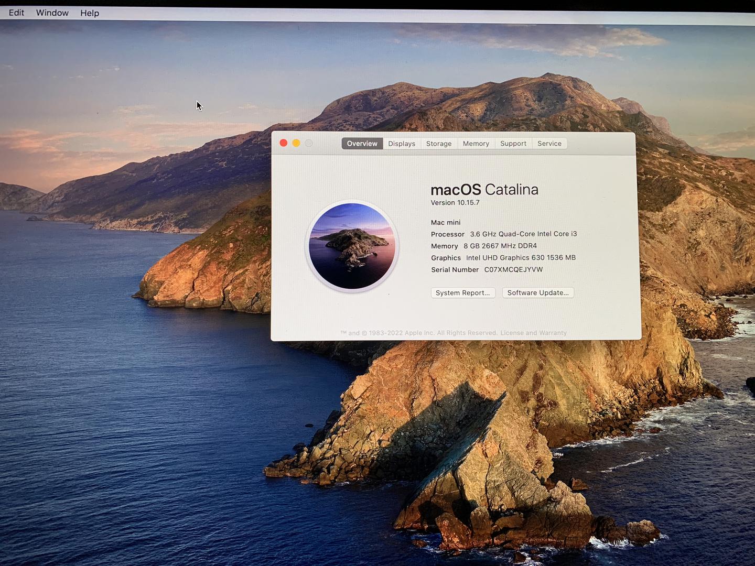Open the Support tab
The height and width of the screenshot is (566, 755).
point(513,144)
